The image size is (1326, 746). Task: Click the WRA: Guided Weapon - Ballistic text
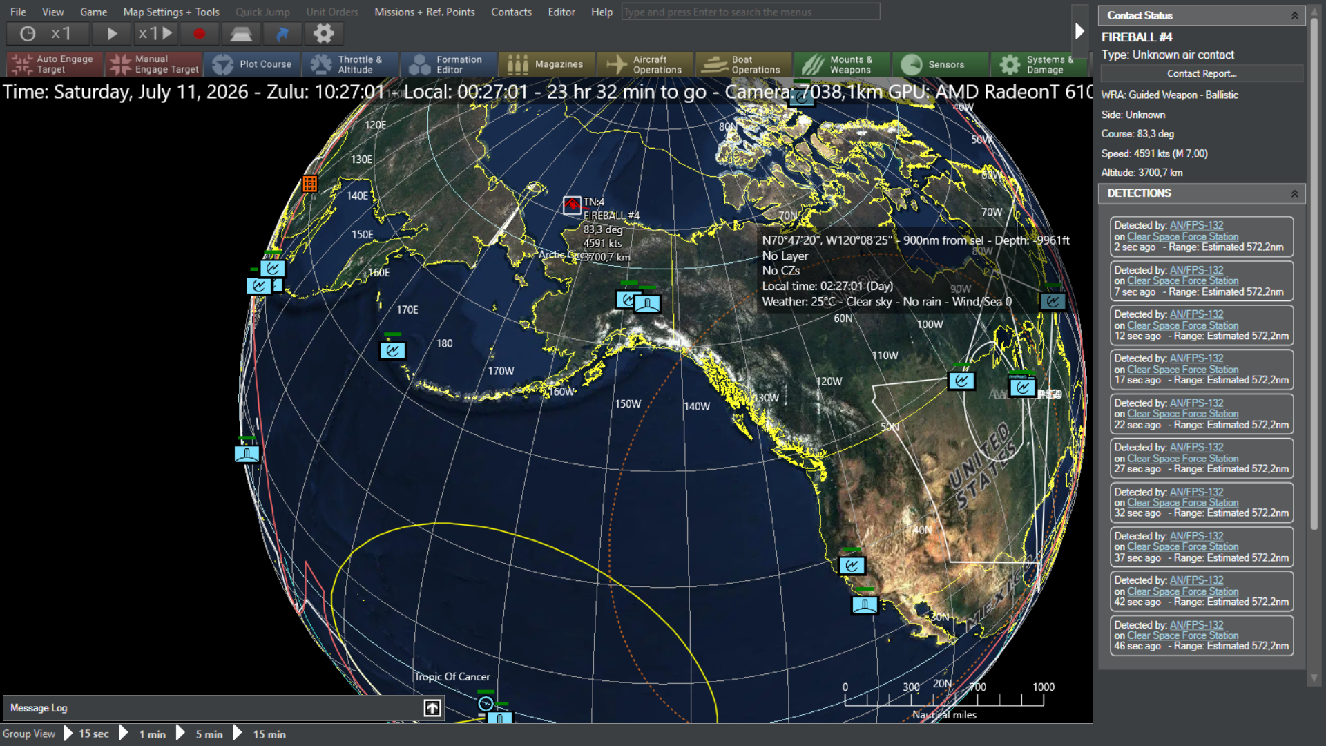coord(1169,95)
